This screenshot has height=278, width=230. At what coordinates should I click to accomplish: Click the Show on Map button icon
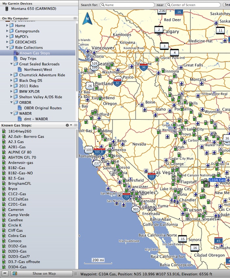pyautogui.click(x=15, y=273)
